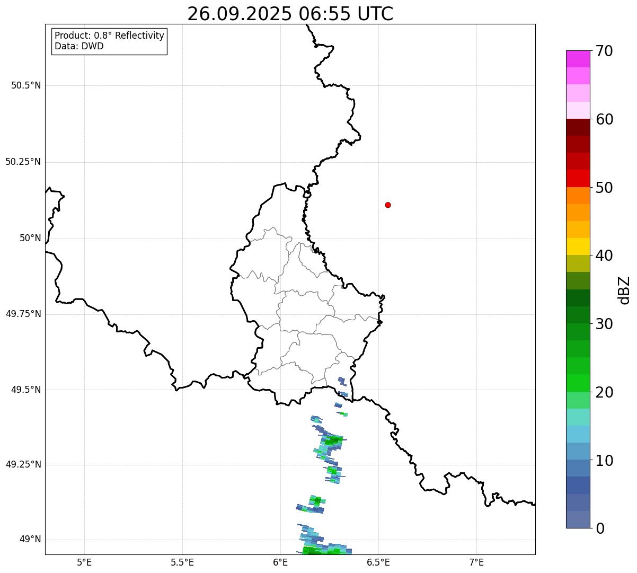Click the yellow colorbar swatch above 40
This screenshot has height=573, width=637.
pyautogui.click(x=578, y=246)
